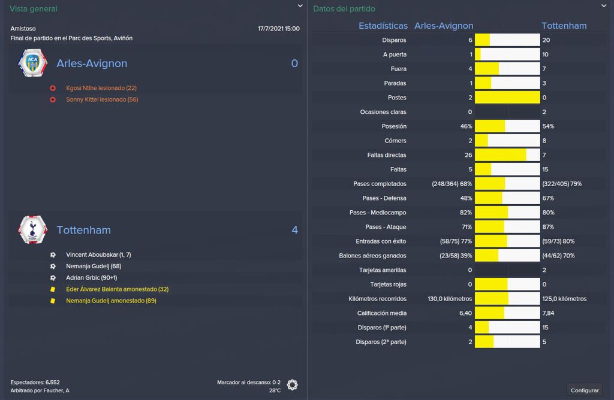The width and height of the screenshot is (614, 400).
Task: Click goal ball icon beside Adrian Grbic
Action: point(53,278)
